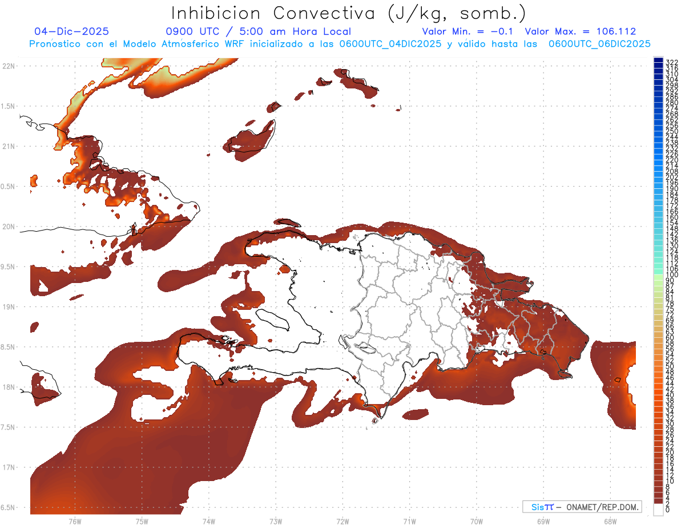Click the "72W" longitude label

(343, 520)
